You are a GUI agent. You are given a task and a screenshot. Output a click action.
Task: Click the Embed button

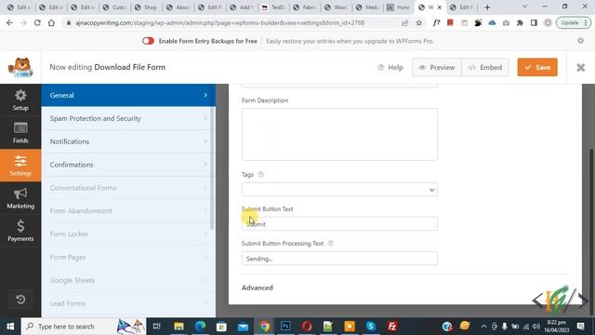485,67
